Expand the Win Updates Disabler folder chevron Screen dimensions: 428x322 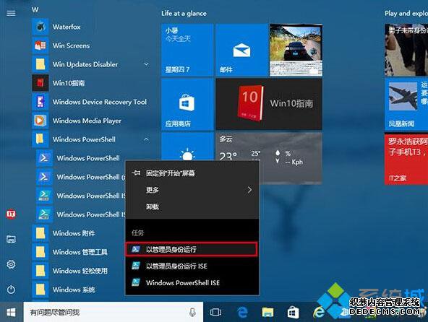(146, 64)
